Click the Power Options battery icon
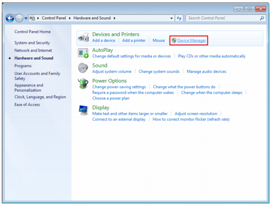Image resolution: width=270 pixels, height=204 pixels. click(83, 83)
